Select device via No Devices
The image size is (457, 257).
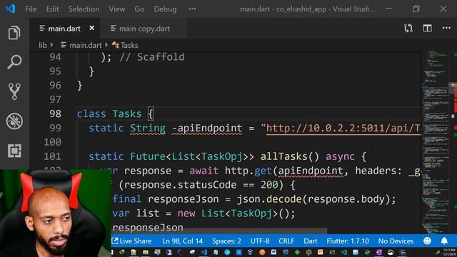(x=396, y=241)
